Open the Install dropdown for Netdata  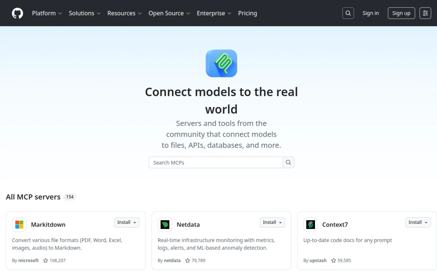[x=272, y=222]
